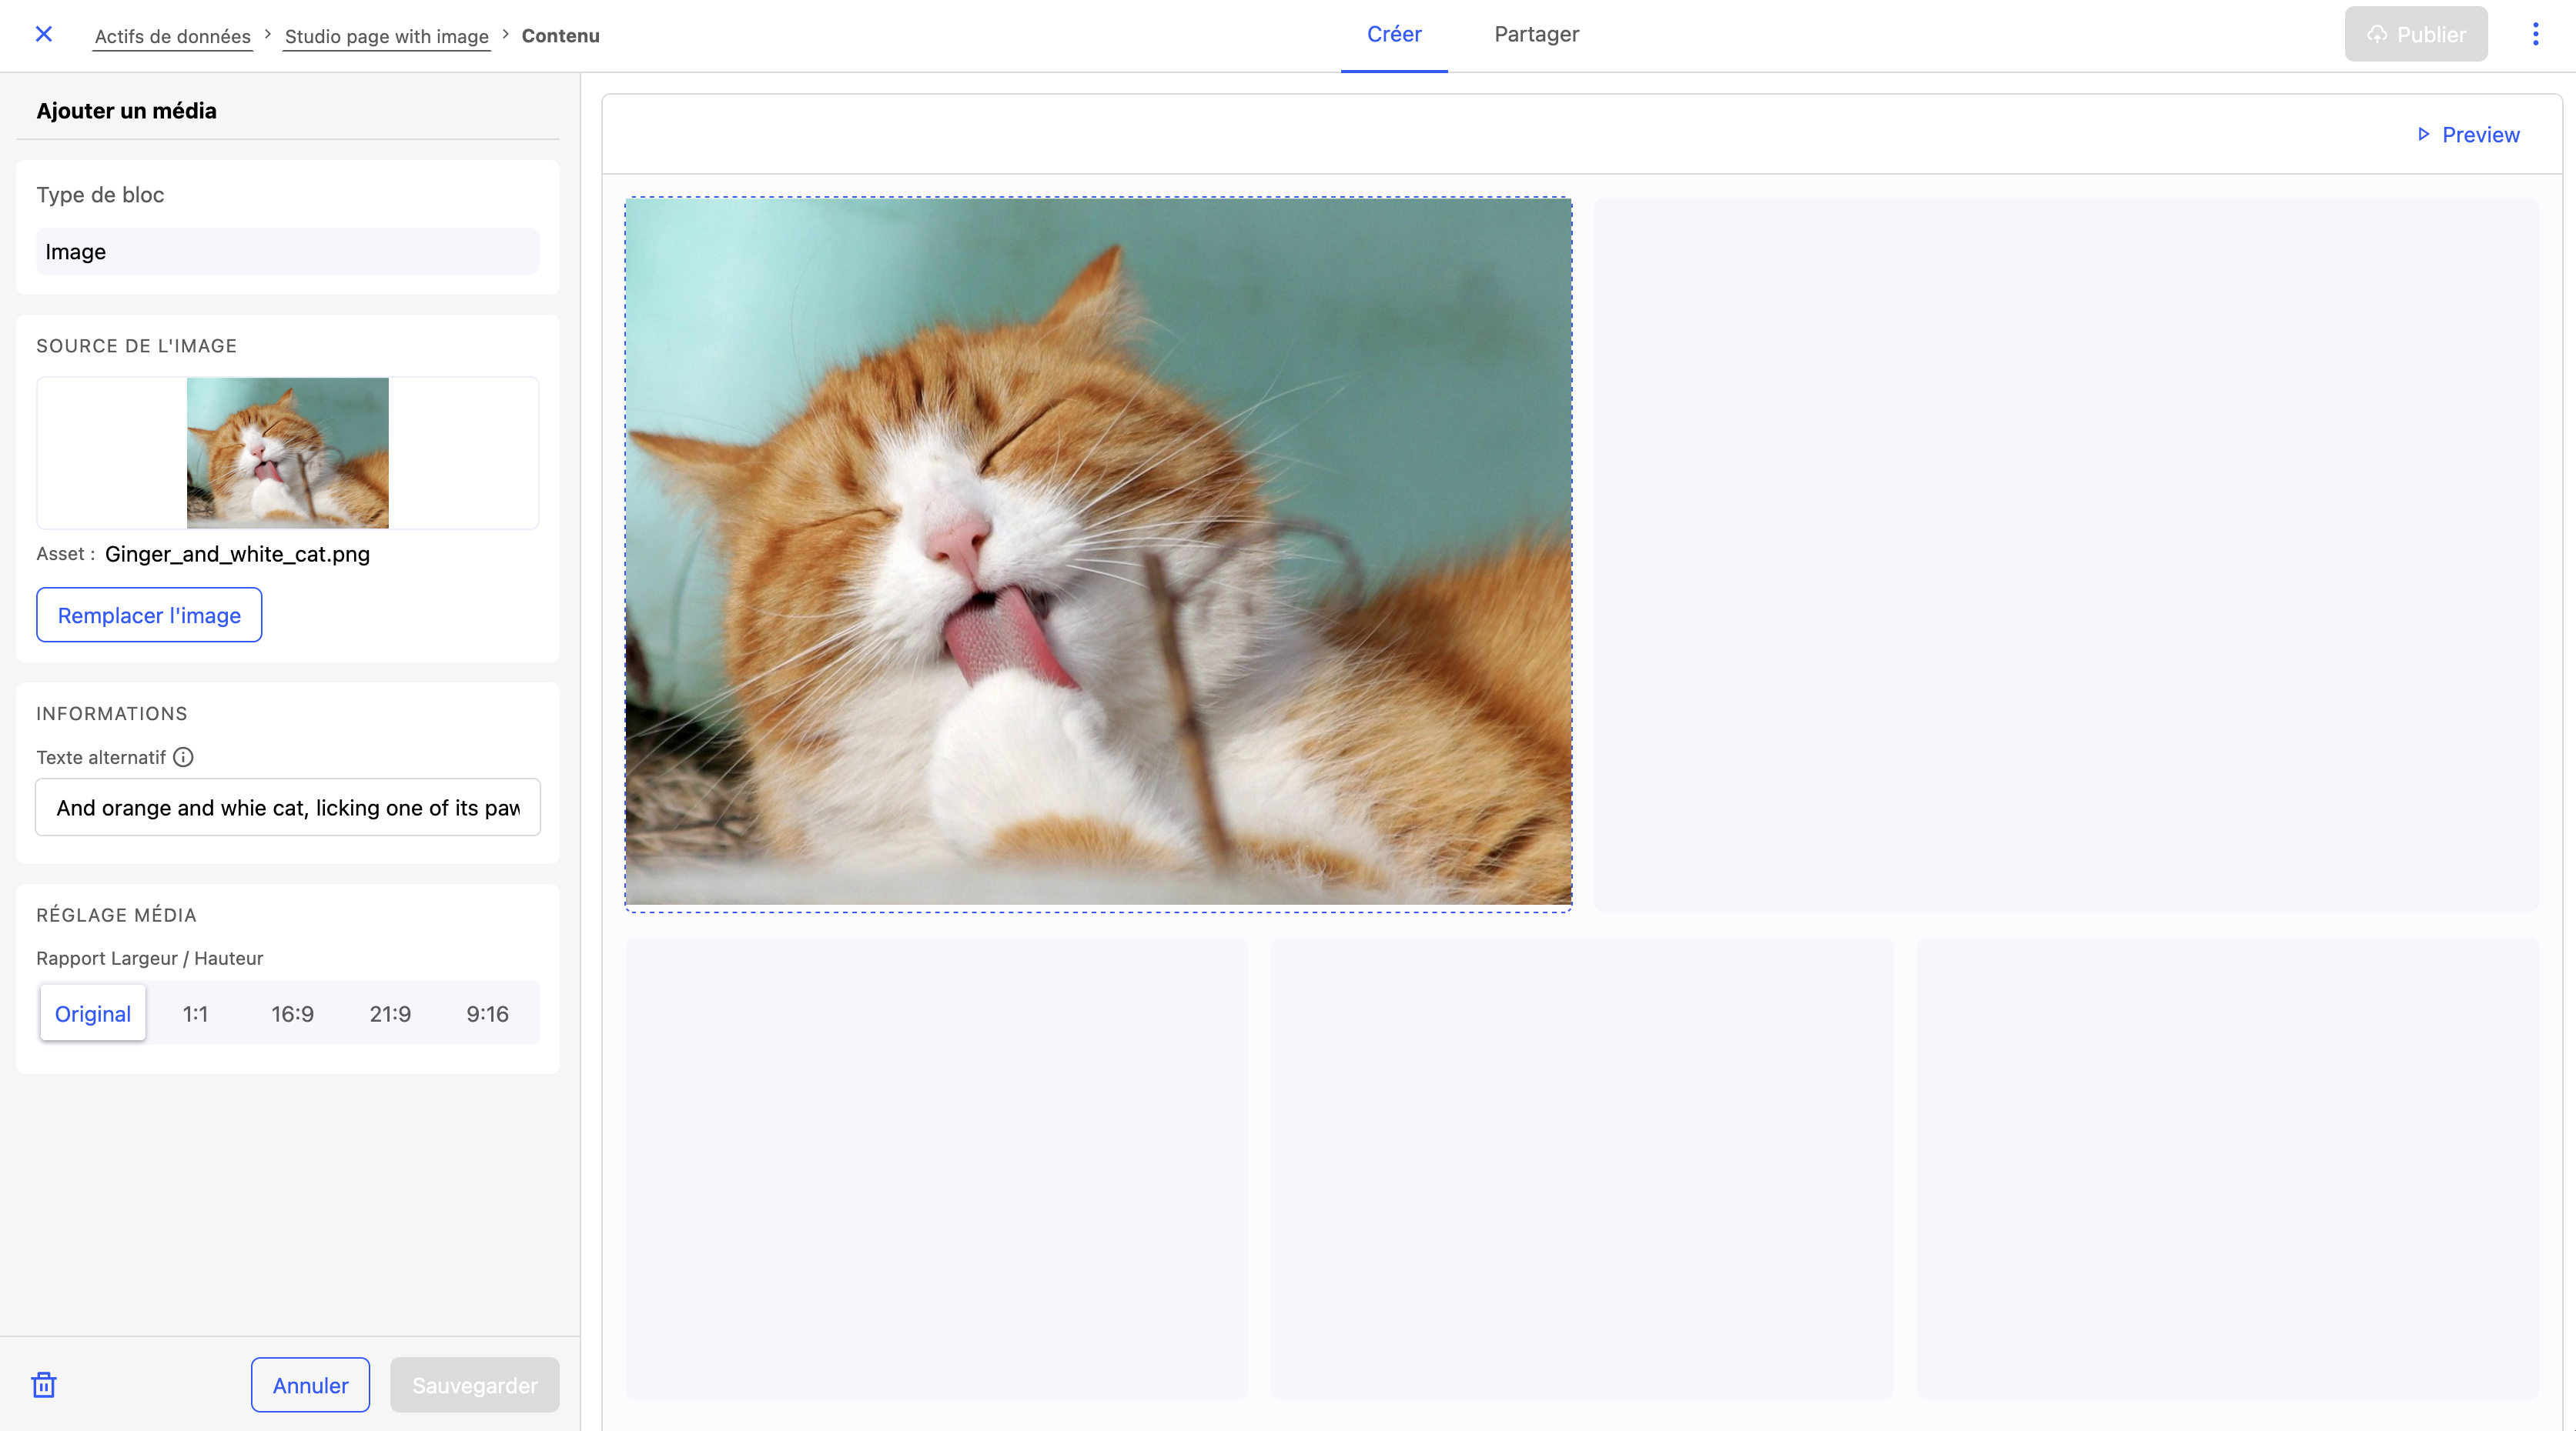The width and height of the screenshot is (2576, 1431).
Task: Choose the 16:9 aspect ratio
Action: [x=292, y=1013]
